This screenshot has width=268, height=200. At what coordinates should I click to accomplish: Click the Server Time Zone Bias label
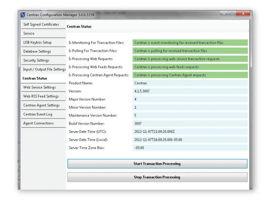point(87,148)
